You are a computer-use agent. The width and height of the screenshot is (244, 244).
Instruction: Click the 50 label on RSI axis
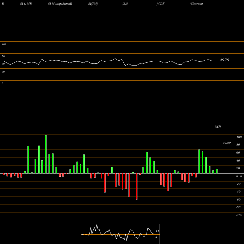click(x=3, y=64)
